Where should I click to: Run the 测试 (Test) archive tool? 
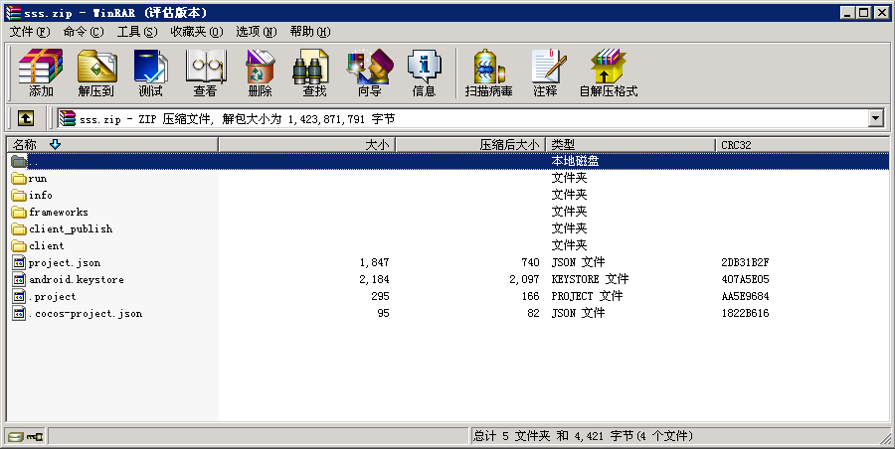tap(150, 73)
